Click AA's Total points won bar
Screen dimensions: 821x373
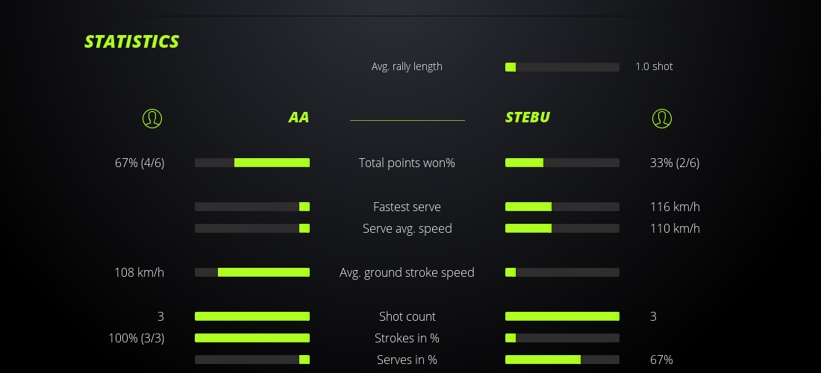[x=252, y=163]
